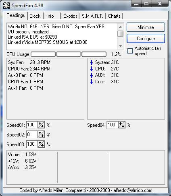
Task: Click the blue down arrow beside Core temperature
Action: click(x=92, y=82)
